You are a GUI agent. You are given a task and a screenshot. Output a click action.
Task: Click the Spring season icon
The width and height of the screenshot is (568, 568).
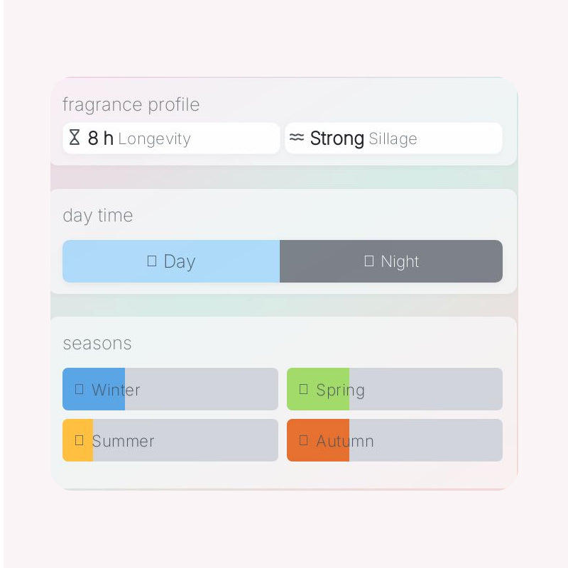coord(304,389)
